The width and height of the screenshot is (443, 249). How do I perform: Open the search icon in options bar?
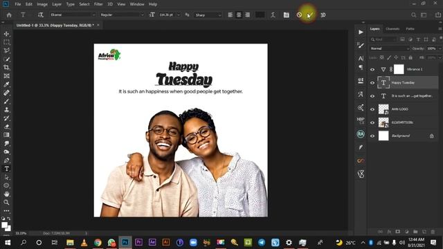tap(414, 15)
